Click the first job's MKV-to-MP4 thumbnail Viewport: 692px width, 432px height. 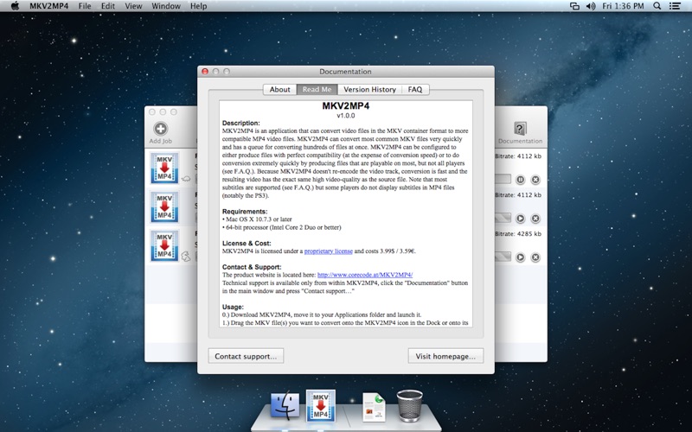(x=164, y=168)
